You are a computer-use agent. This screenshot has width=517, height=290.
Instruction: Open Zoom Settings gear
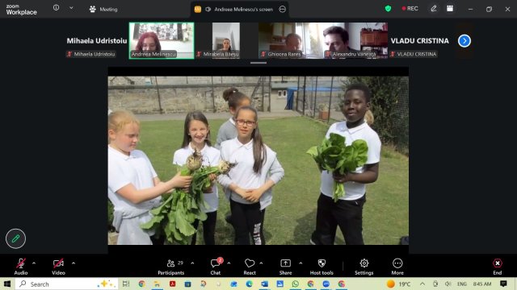(x=364, y=267)
